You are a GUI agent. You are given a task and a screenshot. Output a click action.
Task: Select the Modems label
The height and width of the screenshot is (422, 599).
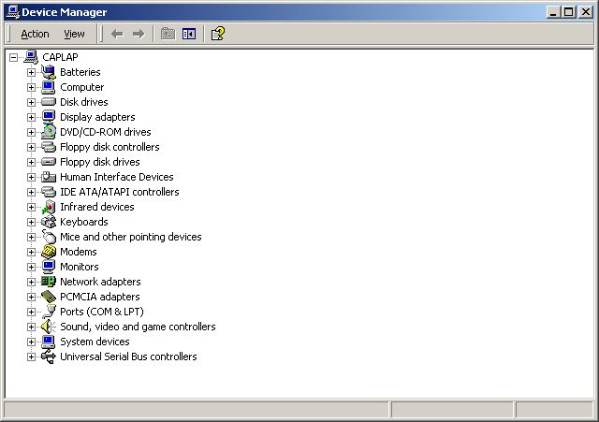pyautogui.click(x=79, y=252)
